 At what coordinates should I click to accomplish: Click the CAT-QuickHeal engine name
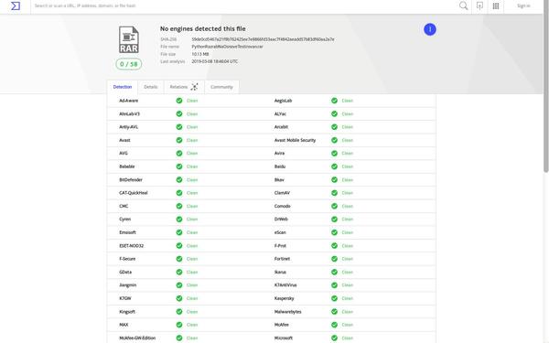(134, 193)
